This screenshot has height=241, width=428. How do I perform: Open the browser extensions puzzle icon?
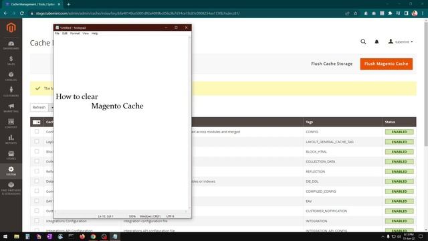pyautogui.click(x=390, y=13)
